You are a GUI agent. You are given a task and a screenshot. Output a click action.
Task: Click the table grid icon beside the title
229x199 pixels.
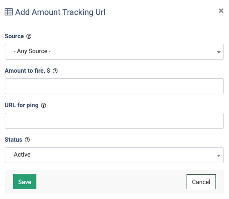9,12
